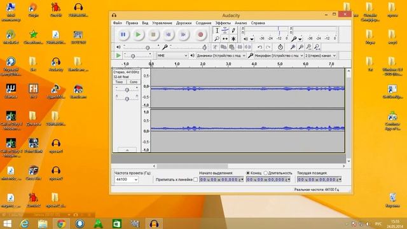Viewport: 407px width, 229px height.
Task: Skip to end of the track
Action: [x=183, y=34]
